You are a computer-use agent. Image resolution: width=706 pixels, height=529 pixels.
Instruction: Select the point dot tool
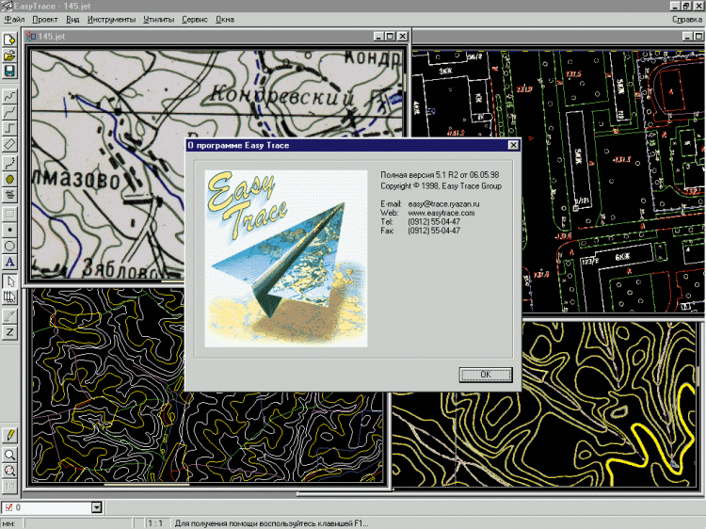point(9,230)
